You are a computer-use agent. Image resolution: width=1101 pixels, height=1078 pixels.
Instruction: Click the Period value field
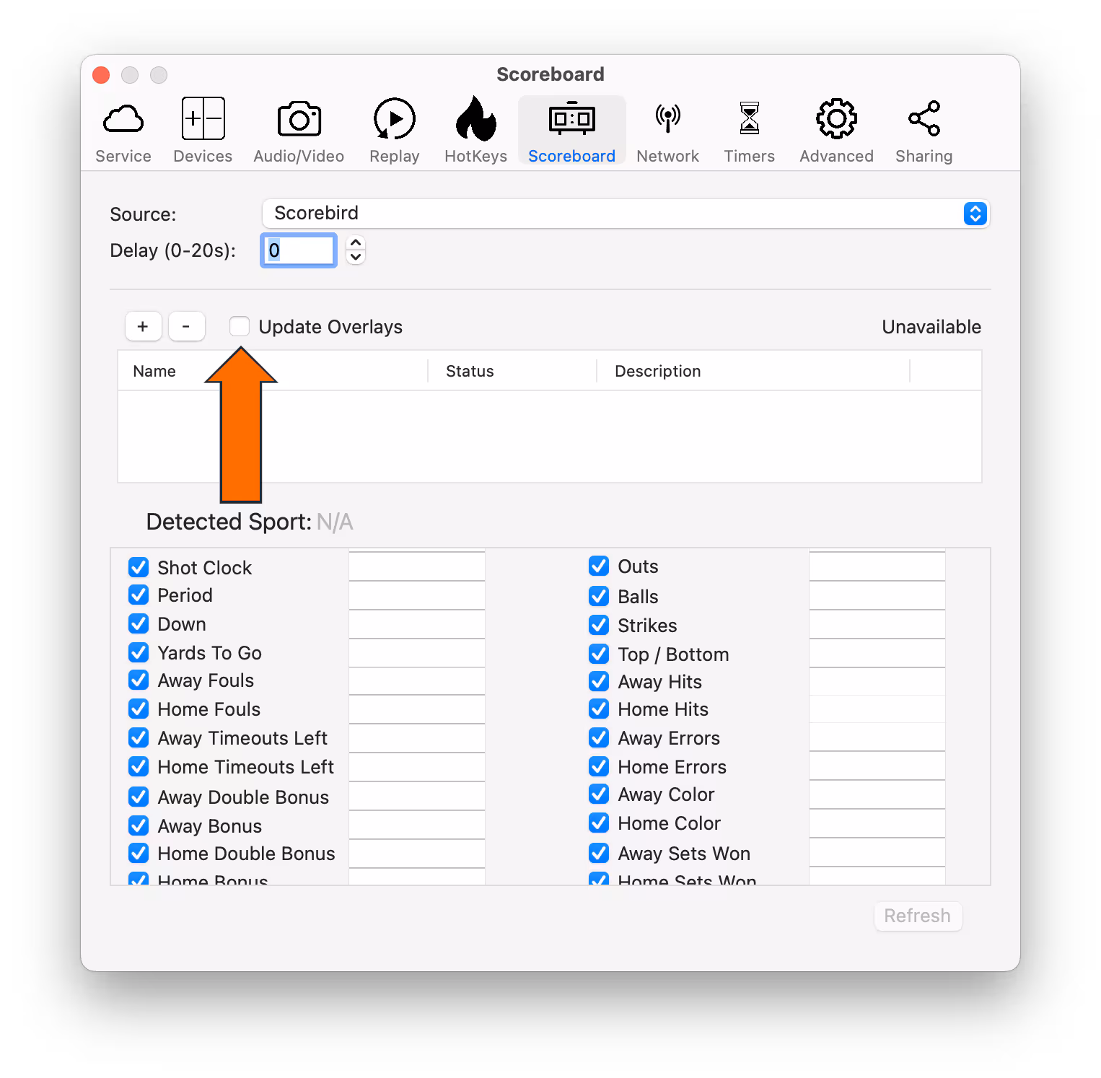coord(417,595)
